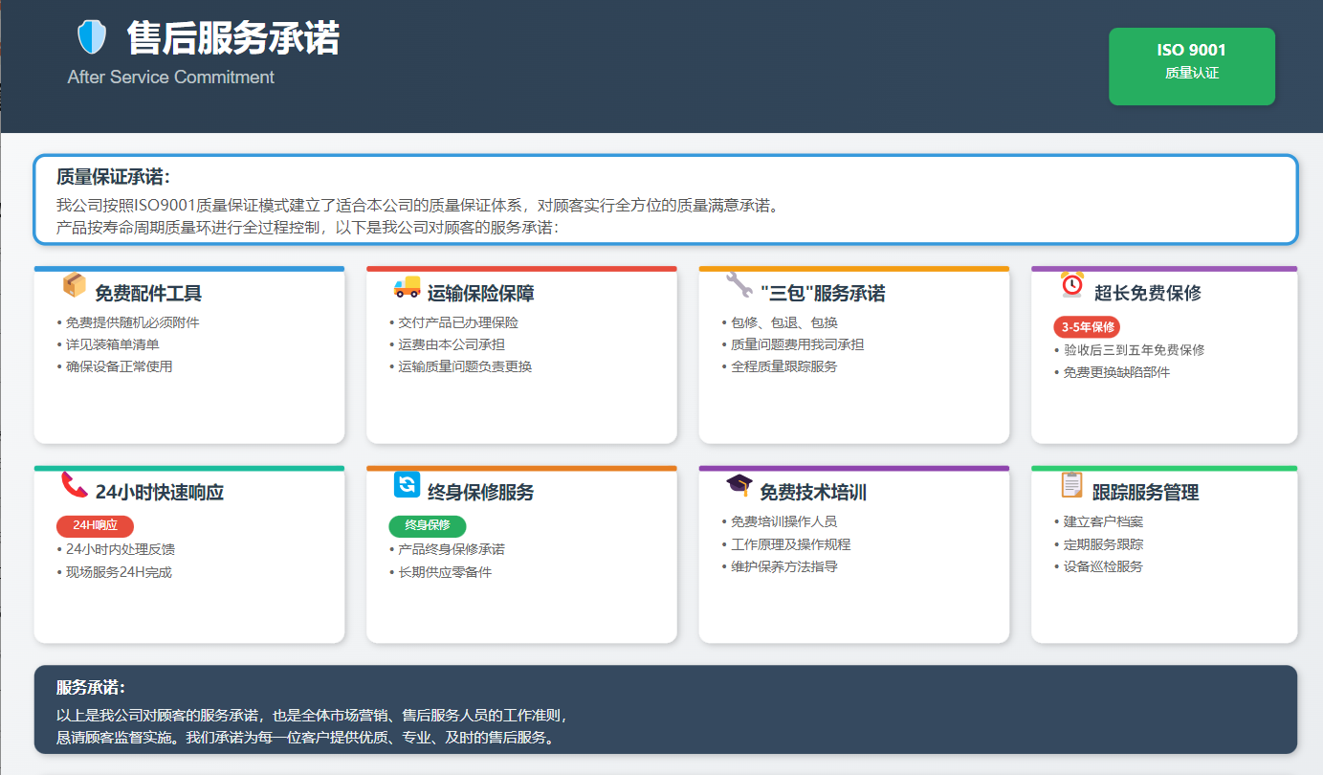Click the 服务承诺 heading in dark footer

click(91, 688)
